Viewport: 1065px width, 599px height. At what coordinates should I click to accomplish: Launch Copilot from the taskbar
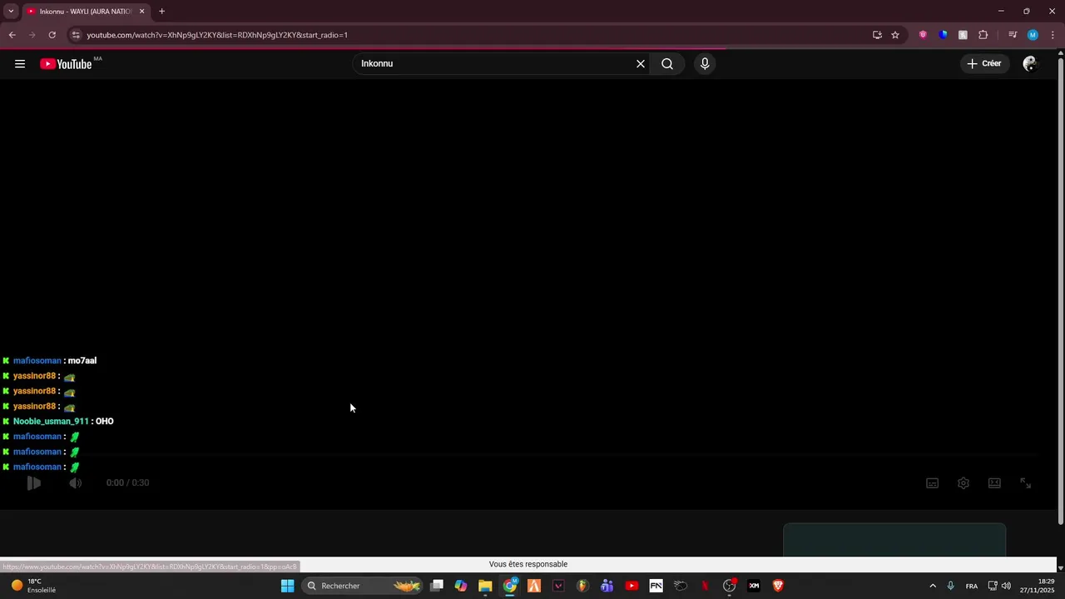point(461,586)
